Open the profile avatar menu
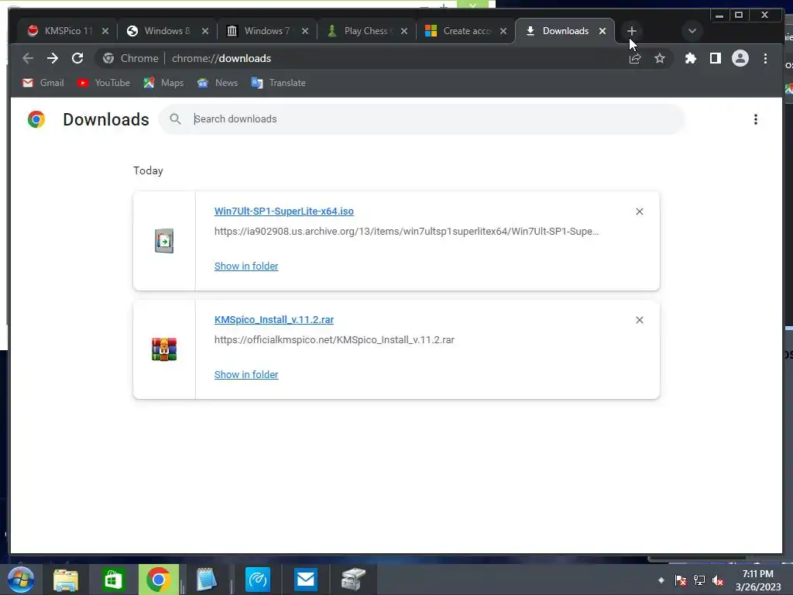 pyautogui.click(x=740, y=58)
